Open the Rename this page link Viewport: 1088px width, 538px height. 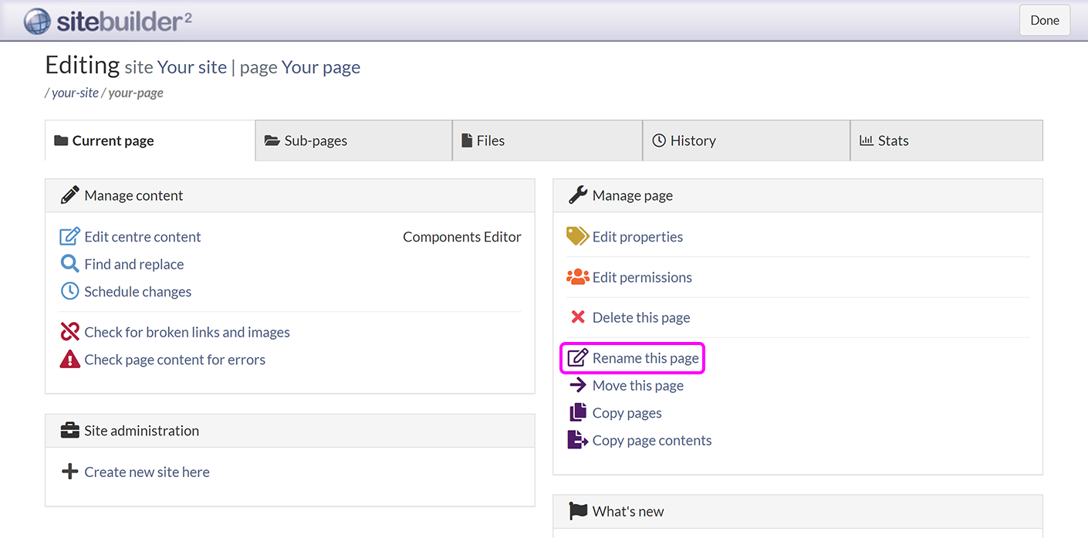[645, 358]
